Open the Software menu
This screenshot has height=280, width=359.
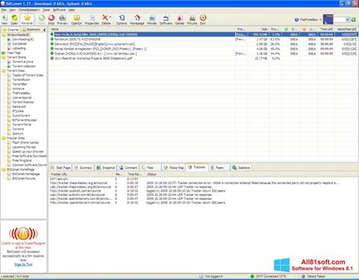[x=59, y=10]
